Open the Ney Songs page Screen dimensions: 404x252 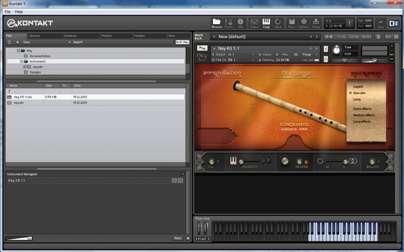pos(296,73)
